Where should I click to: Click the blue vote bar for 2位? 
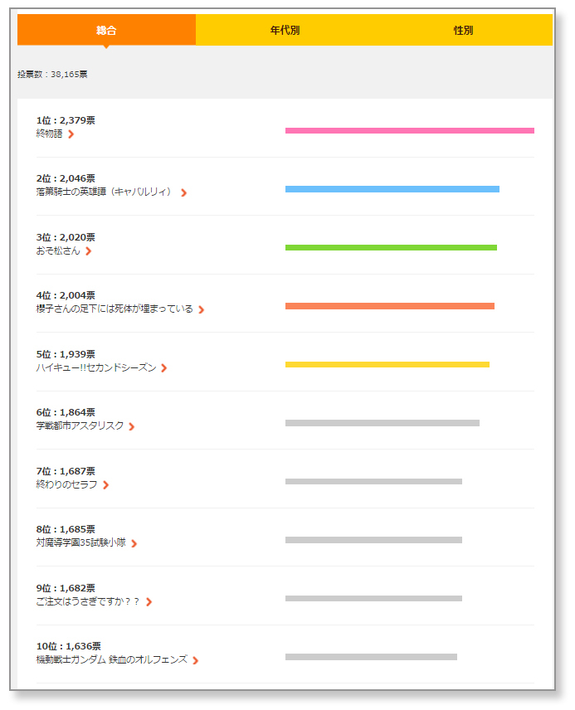392,189
